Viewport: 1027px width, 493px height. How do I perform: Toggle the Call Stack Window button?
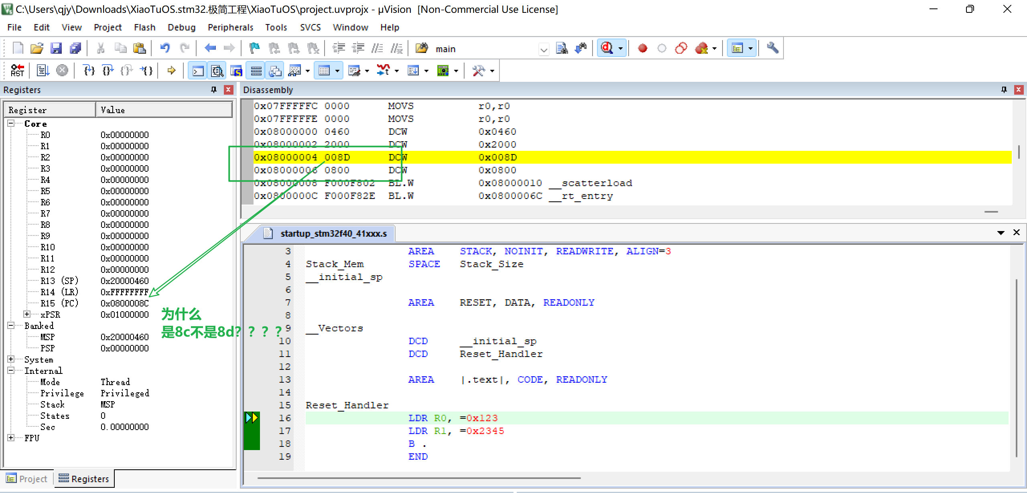[275, 71]
